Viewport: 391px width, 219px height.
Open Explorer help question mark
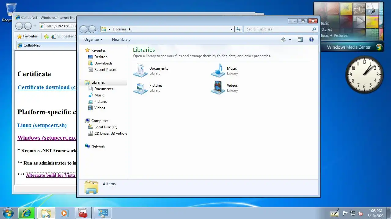click(x=311, y=40)
